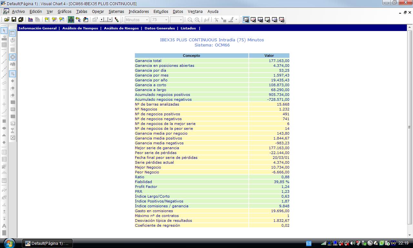Toggle the highlighted people icon in toolbar
This screenshot has width=413, height=248.
click(x=71, y=20)
